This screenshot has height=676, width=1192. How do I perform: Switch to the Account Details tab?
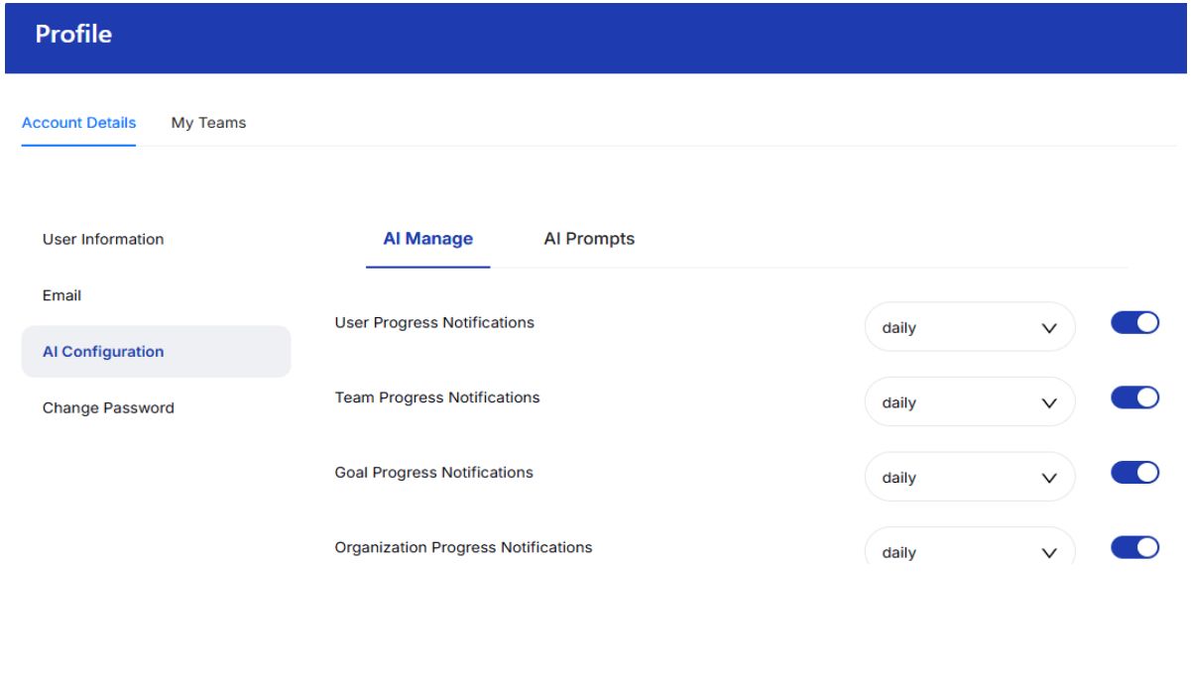[78, 123]
